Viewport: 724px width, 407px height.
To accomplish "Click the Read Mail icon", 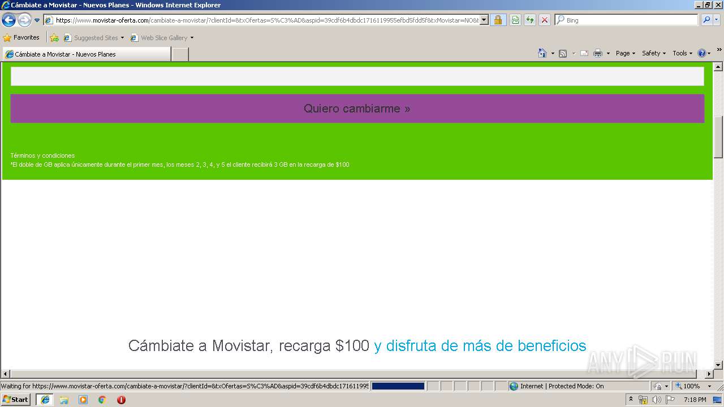I will tap(584, 53).
